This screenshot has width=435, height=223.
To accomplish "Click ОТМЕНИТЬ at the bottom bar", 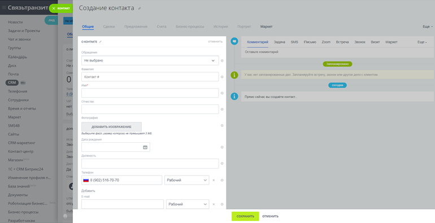I will pyautogui.click(x=270, y=216).
